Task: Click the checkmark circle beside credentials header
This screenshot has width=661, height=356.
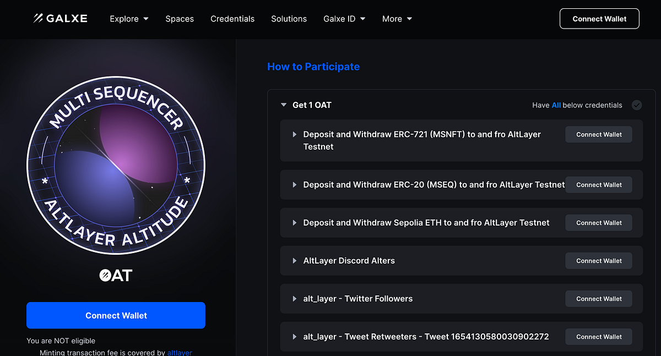Action: [637, 105]
